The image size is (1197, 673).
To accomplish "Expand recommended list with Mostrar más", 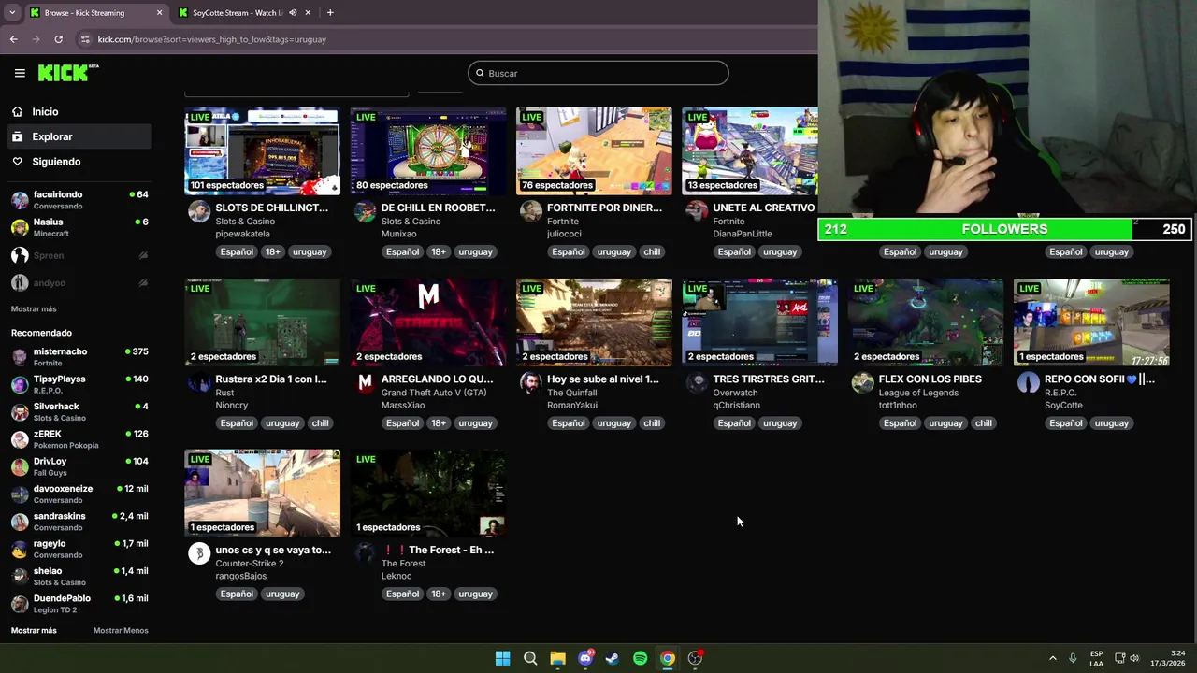I will pyautogui.click(x=34, y=630).
